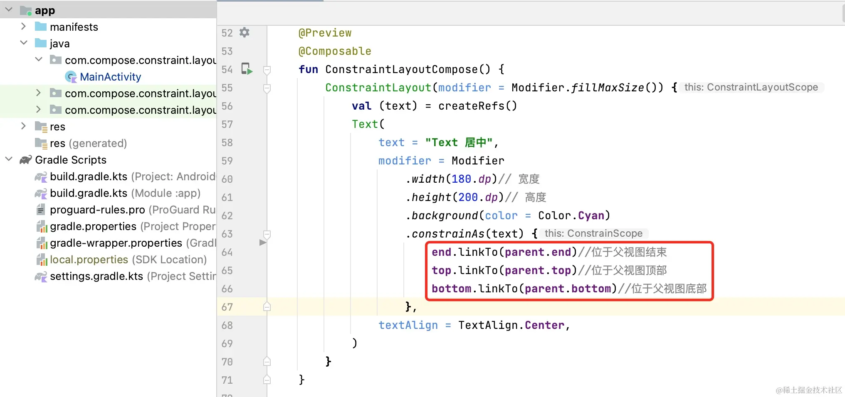
Task: Expand the manifests folder
Action: [24, 27]
